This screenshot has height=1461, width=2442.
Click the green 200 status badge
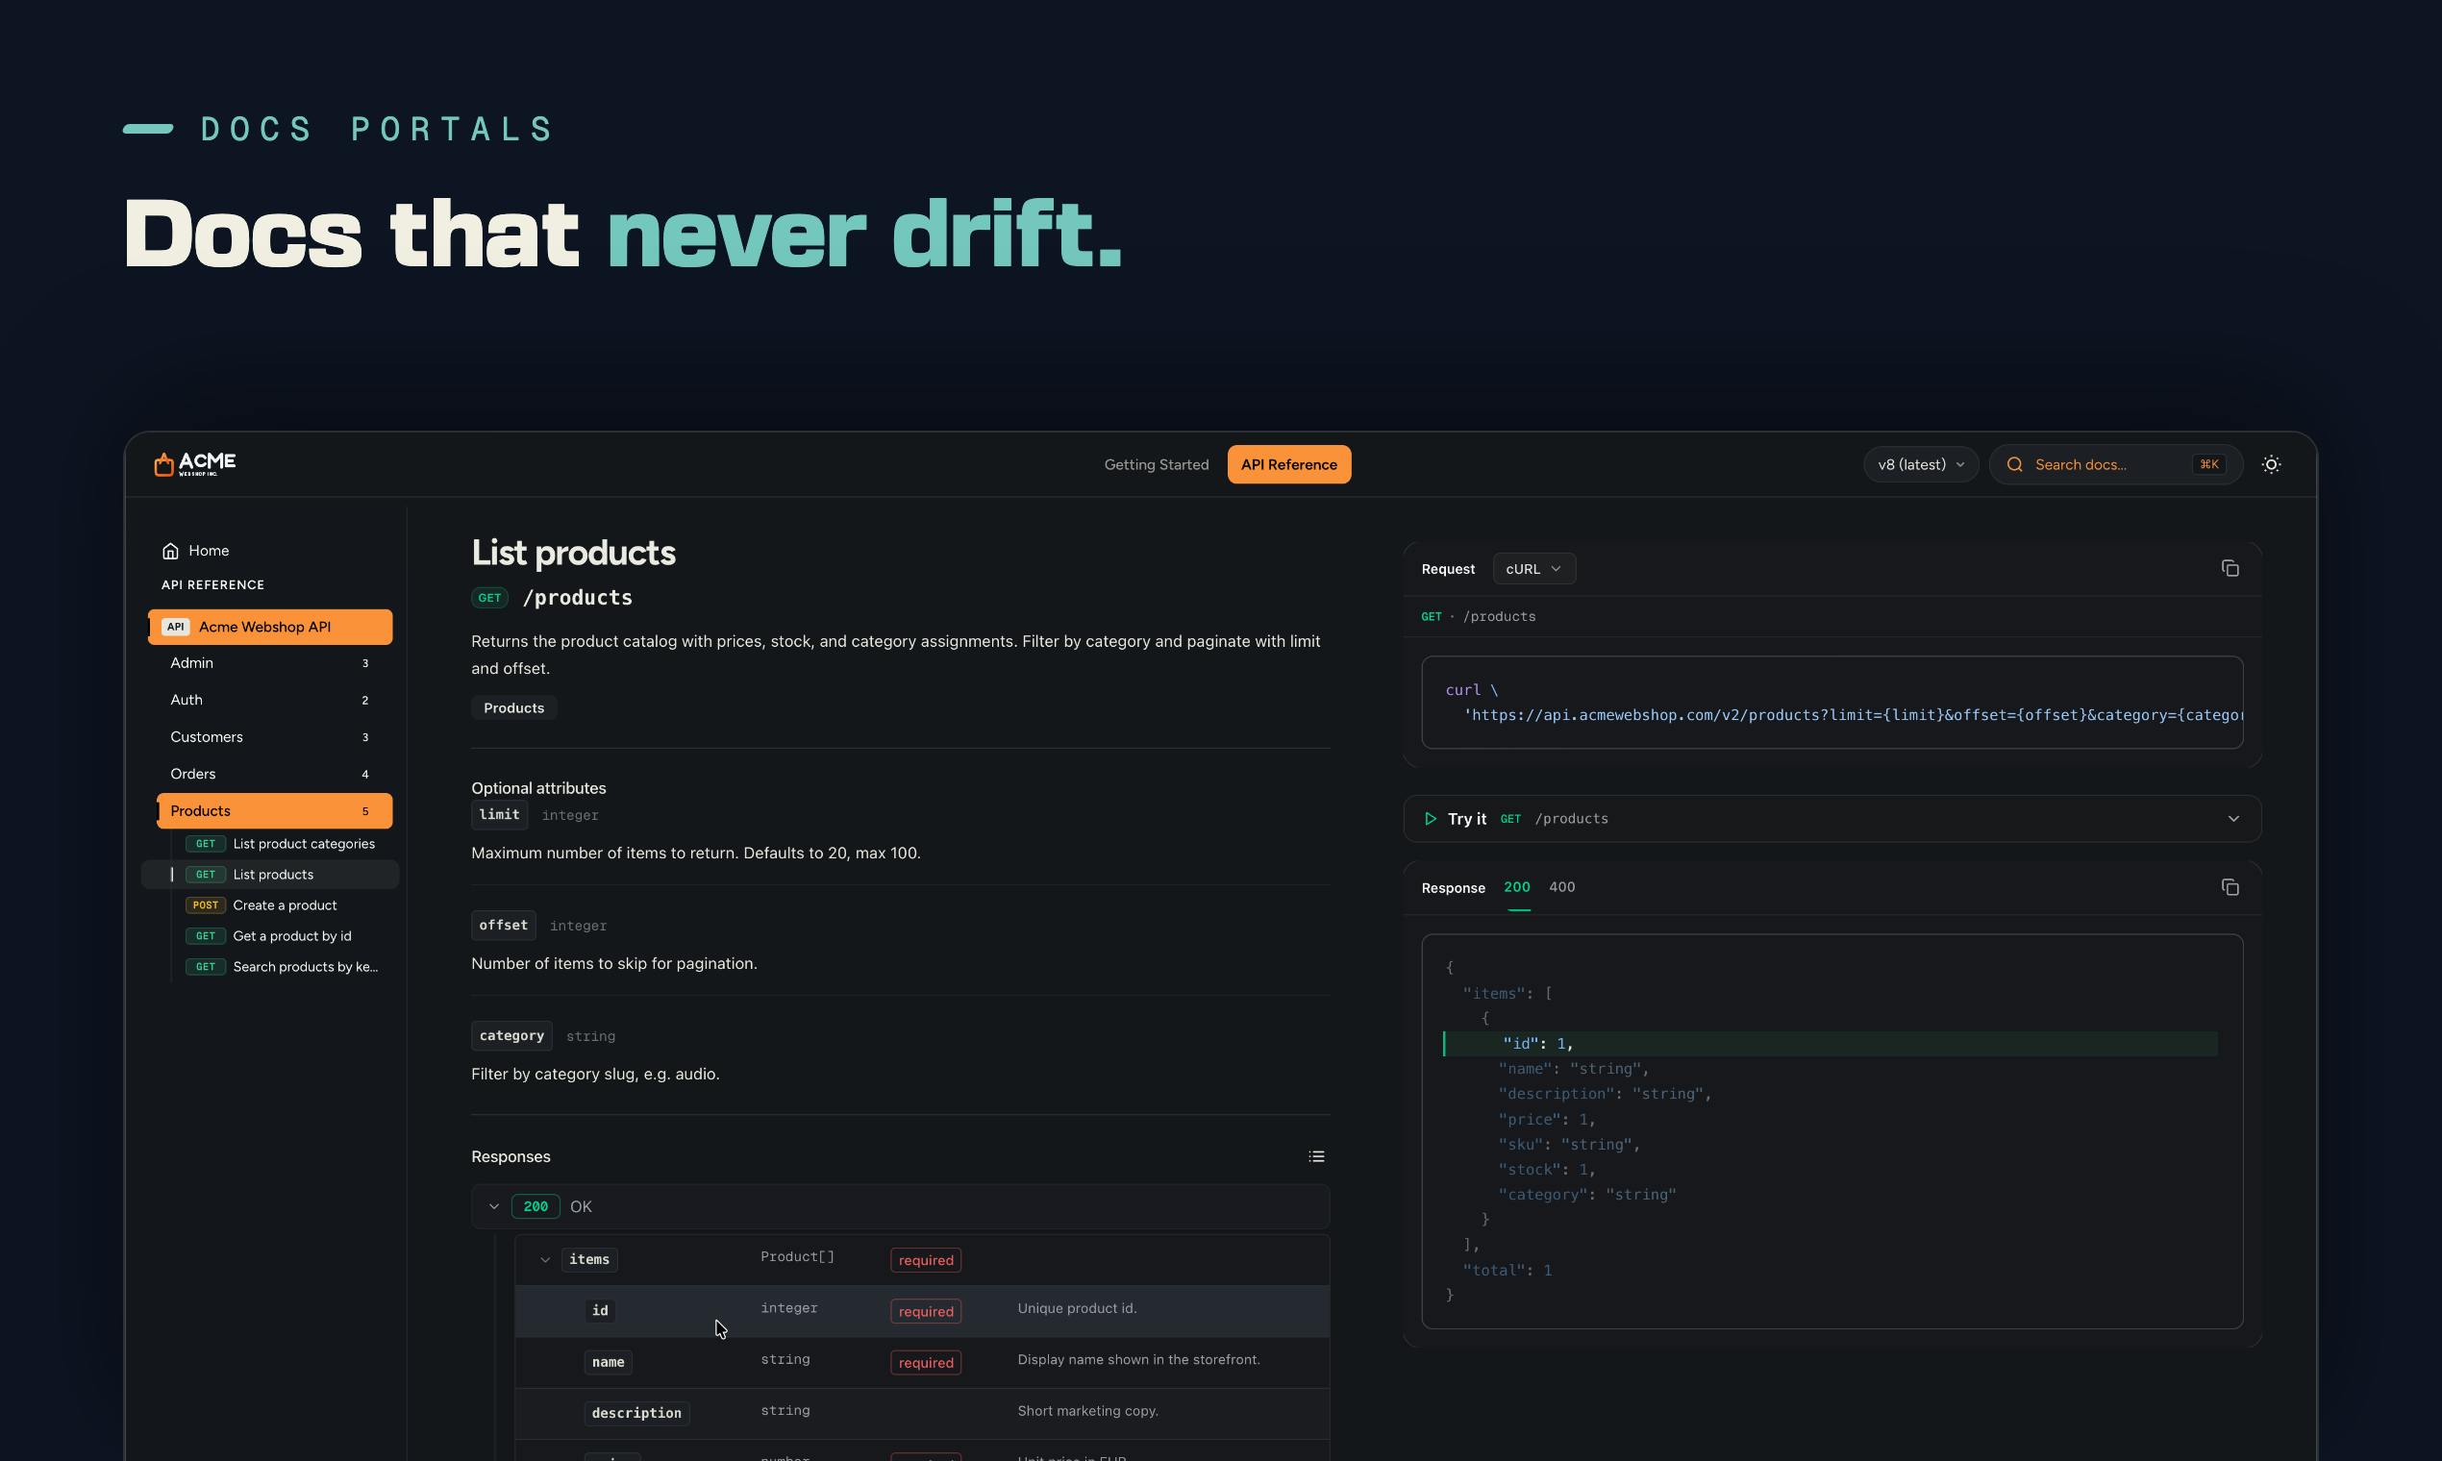pos(536,1207)
